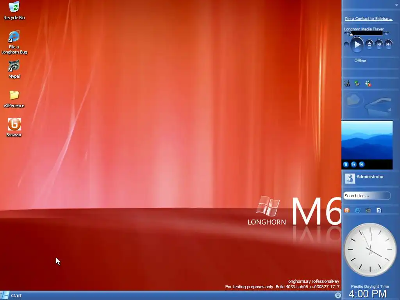Click the small round stop button beside play
This screenshot has height=300, width=400.
(x=346, y=45)
